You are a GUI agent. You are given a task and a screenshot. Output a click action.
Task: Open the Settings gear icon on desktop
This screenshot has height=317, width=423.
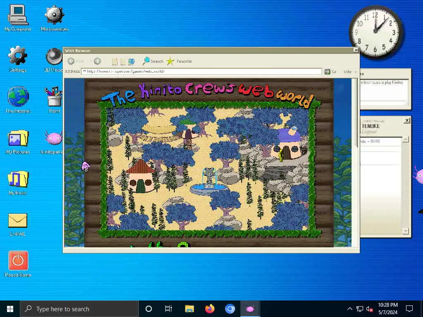(18, 59)
